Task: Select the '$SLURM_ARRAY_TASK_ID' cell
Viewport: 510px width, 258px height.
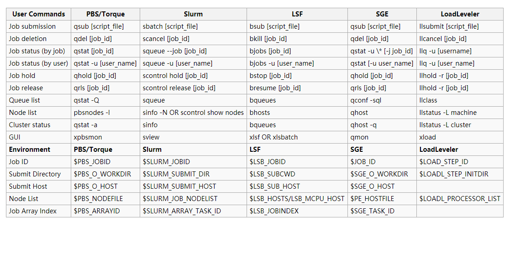Action: point(182,211)
